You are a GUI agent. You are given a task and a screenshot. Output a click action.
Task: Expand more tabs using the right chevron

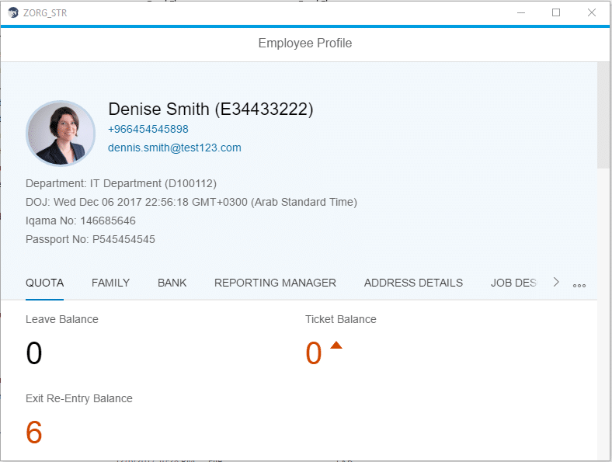click(x=556, y=283)
